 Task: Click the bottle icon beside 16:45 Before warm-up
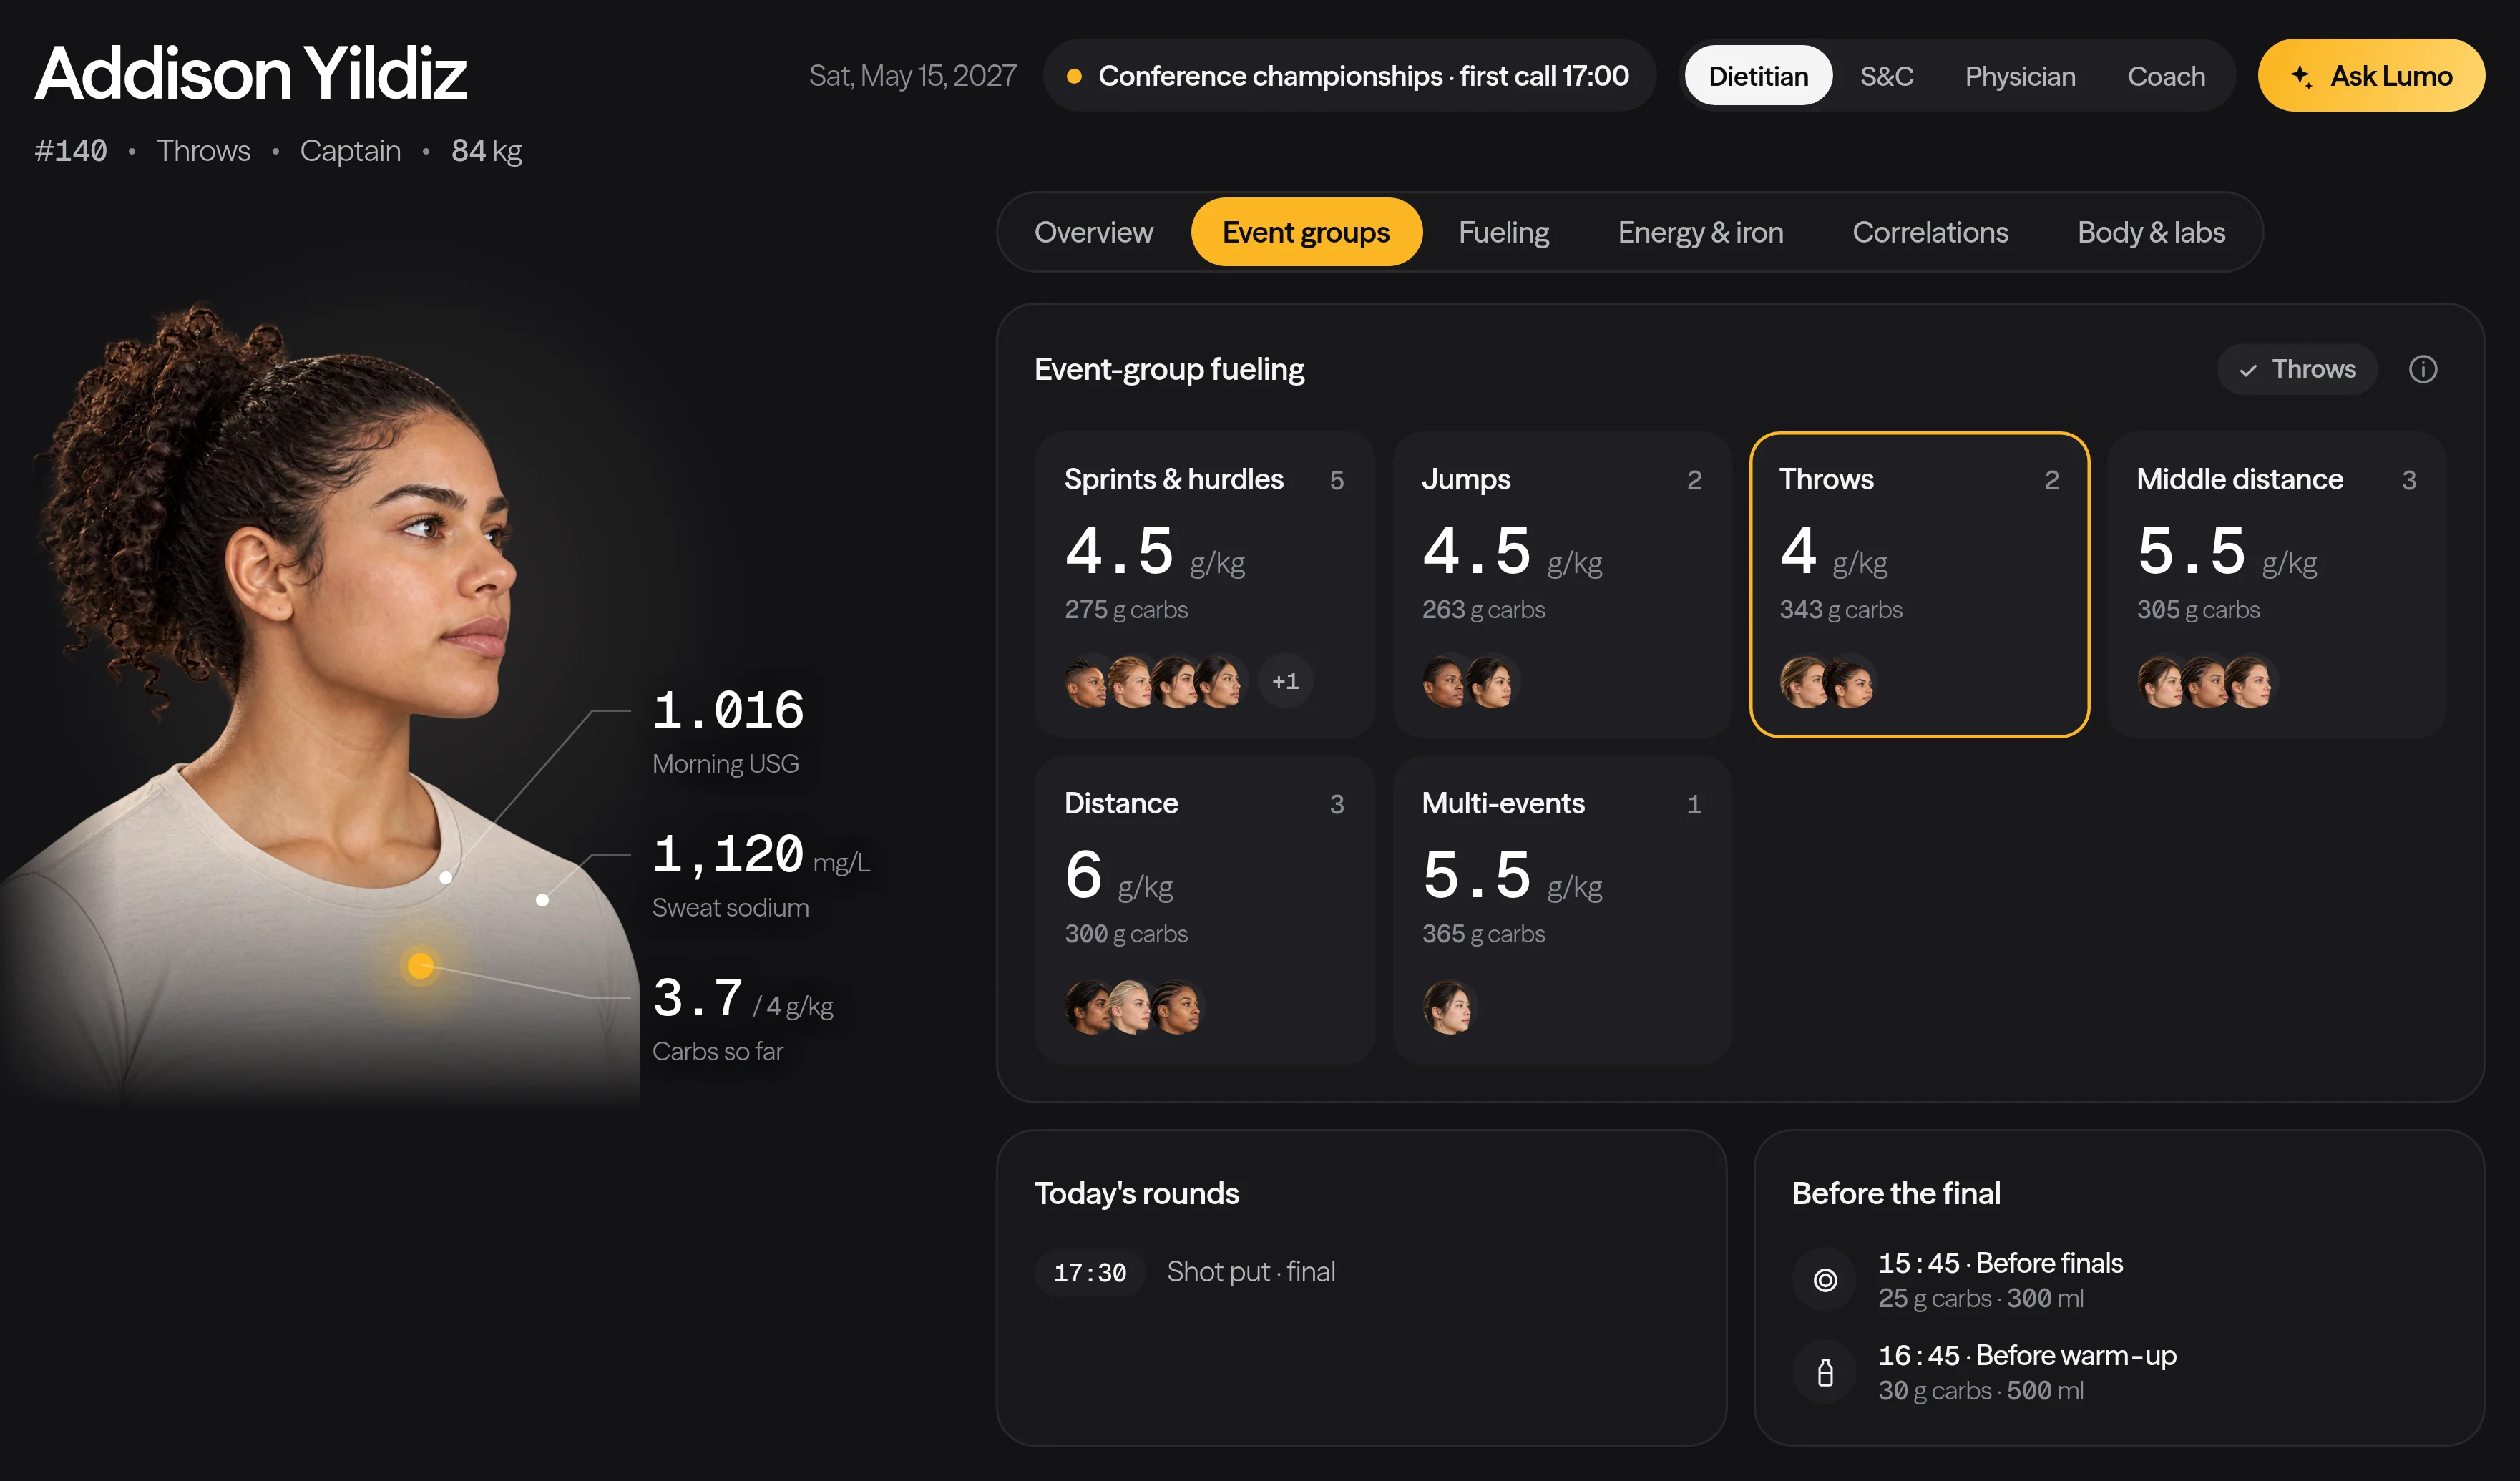tap(1825, 1372)
